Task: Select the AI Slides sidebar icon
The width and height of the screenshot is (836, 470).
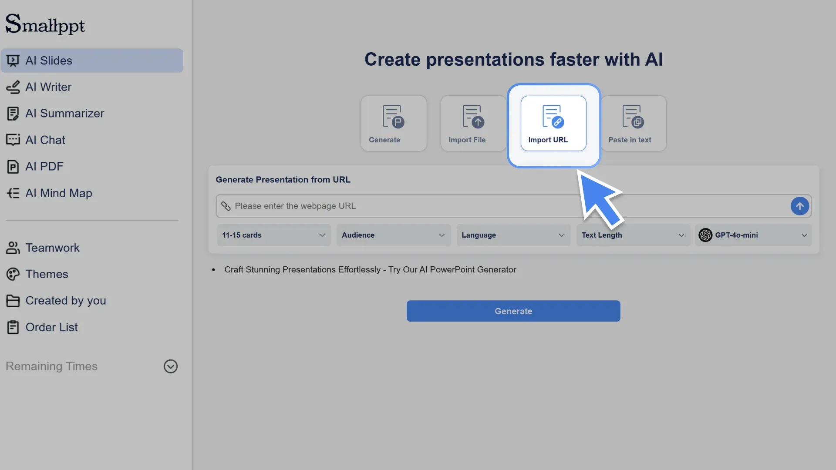Action: point(13,60)
